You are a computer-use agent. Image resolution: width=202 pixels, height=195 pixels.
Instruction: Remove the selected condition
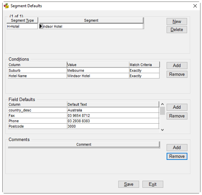tap(177, 74)
